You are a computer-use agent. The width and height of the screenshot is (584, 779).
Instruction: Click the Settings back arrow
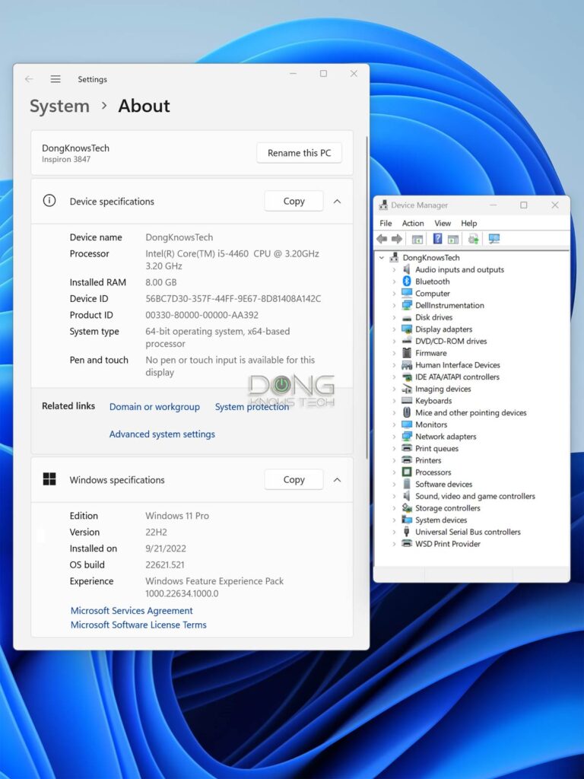tap(29, 79)
